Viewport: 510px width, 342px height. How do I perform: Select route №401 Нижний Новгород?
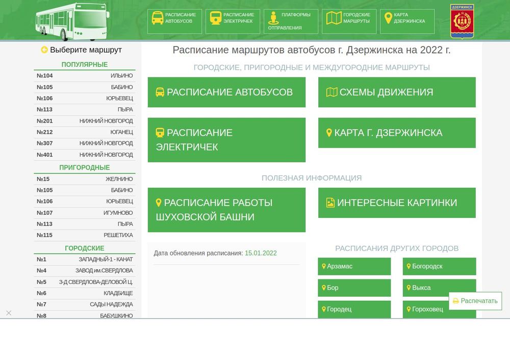tap(85, 155)
